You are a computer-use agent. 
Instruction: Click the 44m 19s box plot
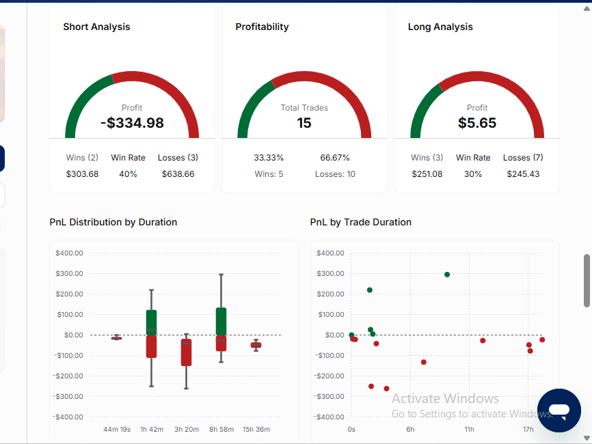tap(117, 337)
